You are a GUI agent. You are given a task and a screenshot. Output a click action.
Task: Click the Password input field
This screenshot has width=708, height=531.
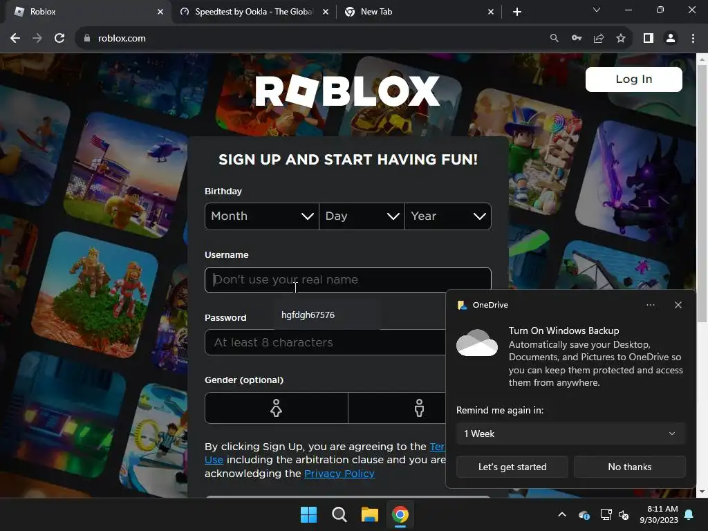pyautogui.click(x=325, y=342)
